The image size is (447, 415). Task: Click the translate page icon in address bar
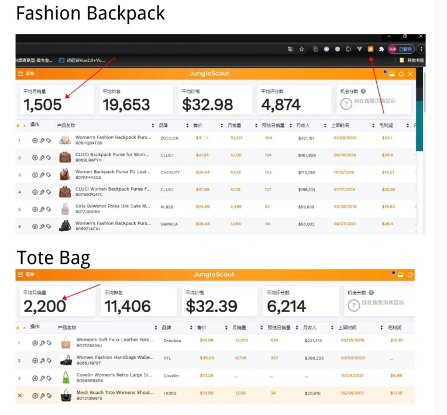291,49
